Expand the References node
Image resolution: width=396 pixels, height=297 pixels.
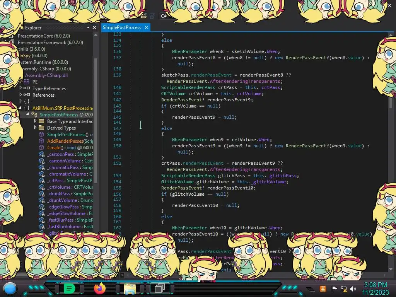pyautogui.click(x=20, y=94)
